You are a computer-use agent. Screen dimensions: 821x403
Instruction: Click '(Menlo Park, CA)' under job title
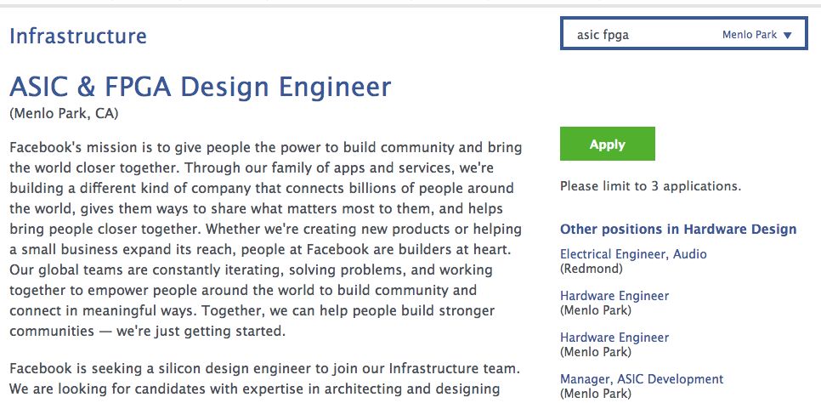coord(64,113)
